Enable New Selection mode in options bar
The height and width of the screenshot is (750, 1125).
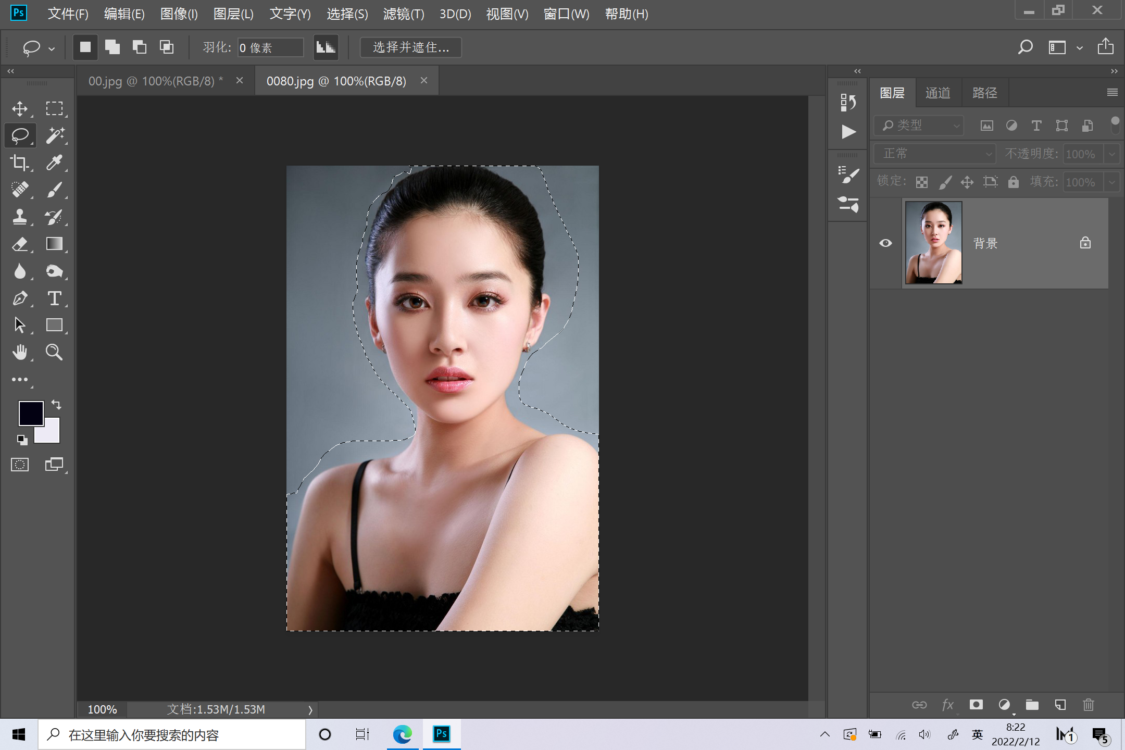coord(85,47)
